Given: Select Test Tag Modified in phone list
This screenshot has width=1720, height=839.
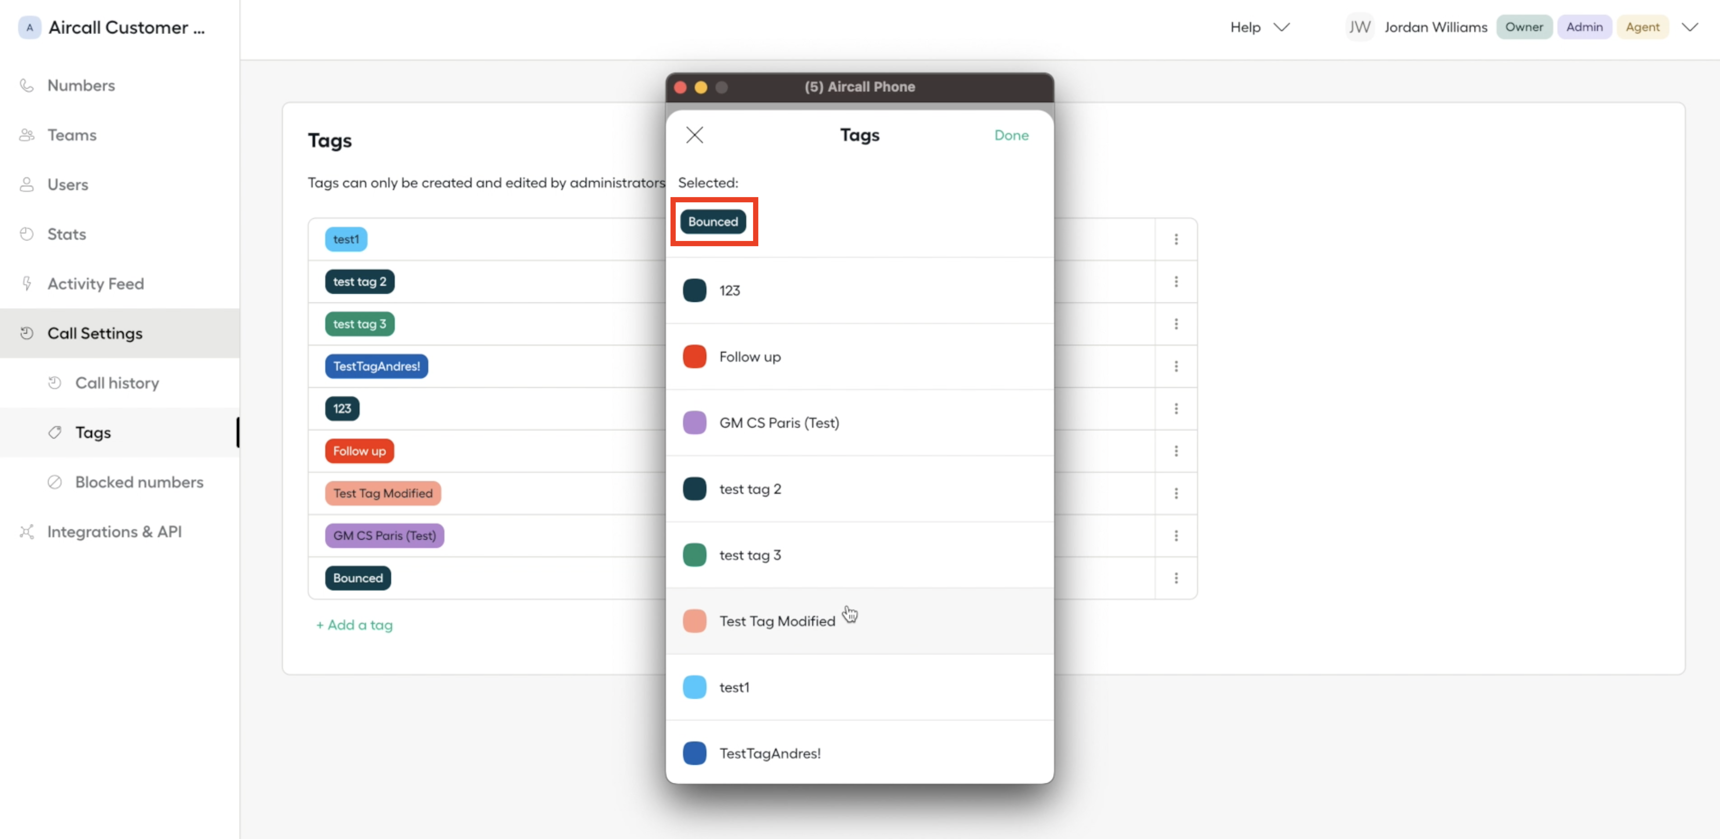Looking at the screenshot, I should [859, 621].
